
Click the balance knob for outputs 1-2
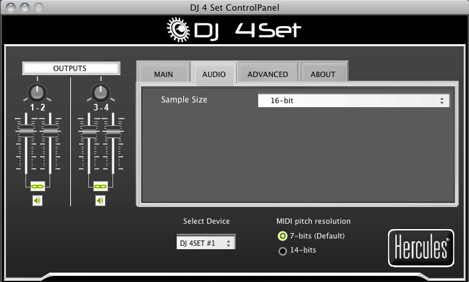tap(37, 92)
